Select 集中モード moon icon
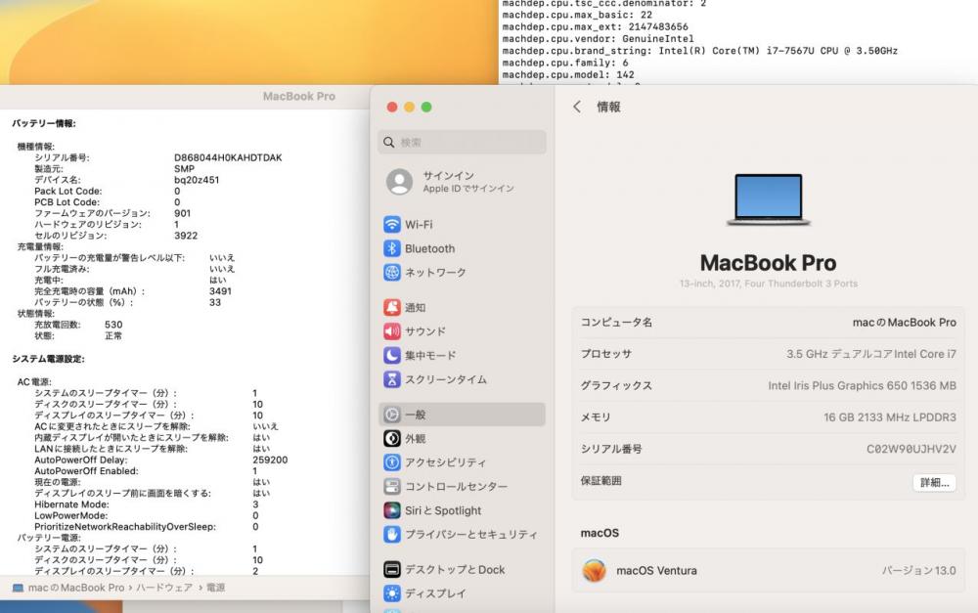 point(392,356)
